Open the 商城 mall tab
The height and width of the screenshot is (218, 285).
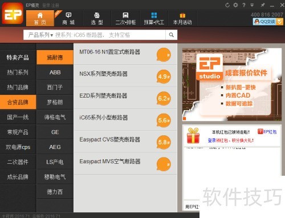68,18
